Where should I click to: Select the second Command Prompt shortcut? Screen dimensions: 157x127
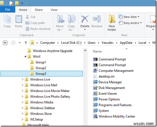[x=109, y=65]
